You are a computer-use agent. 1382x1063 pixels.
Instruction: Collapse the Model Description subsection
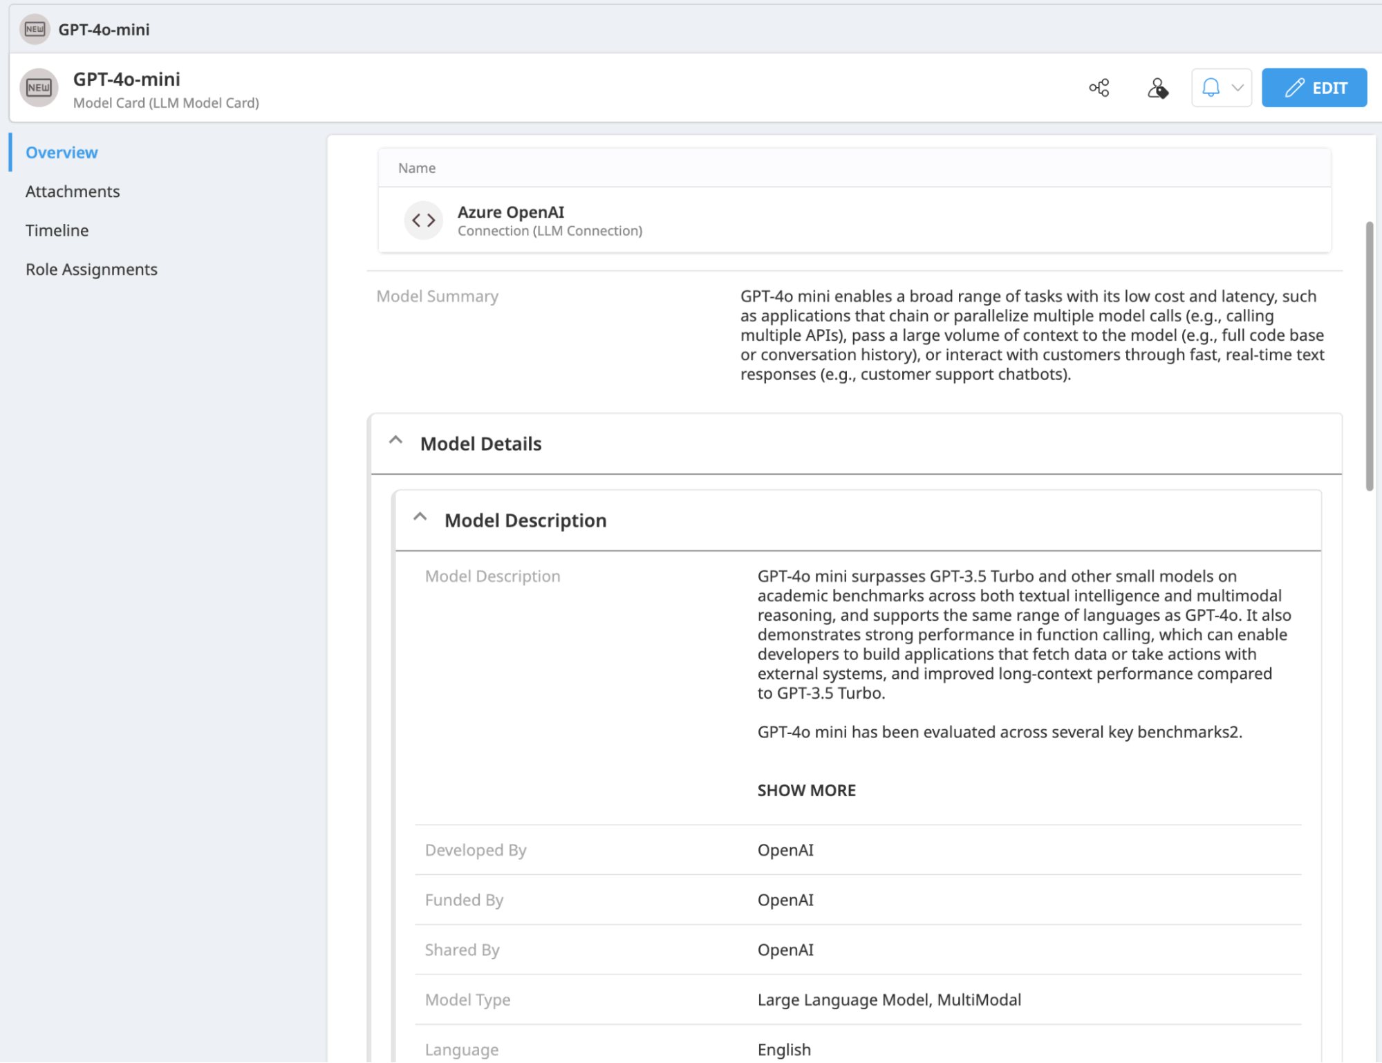[420, 518]
